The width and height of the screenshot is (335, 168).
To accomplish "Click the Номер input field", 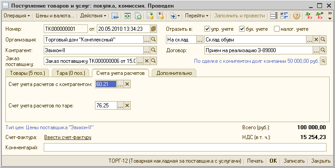I will [x=66, y=29].
